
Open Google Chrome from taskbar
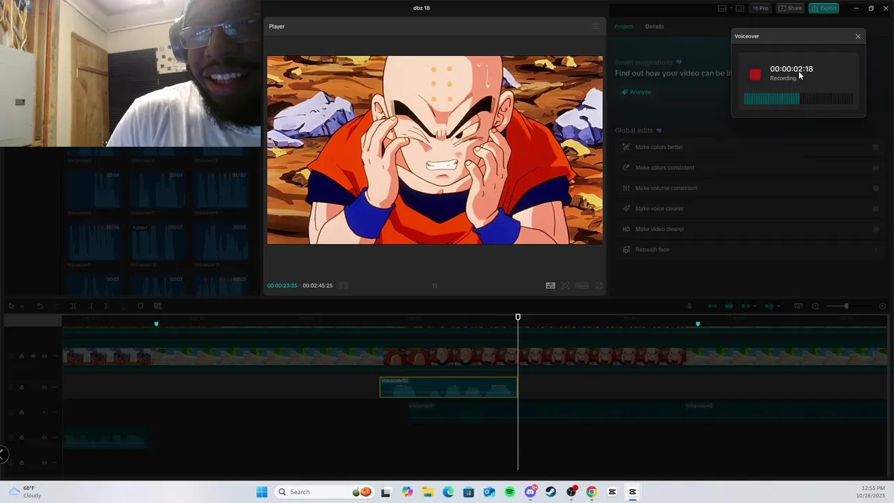click(x=592, y=492)
